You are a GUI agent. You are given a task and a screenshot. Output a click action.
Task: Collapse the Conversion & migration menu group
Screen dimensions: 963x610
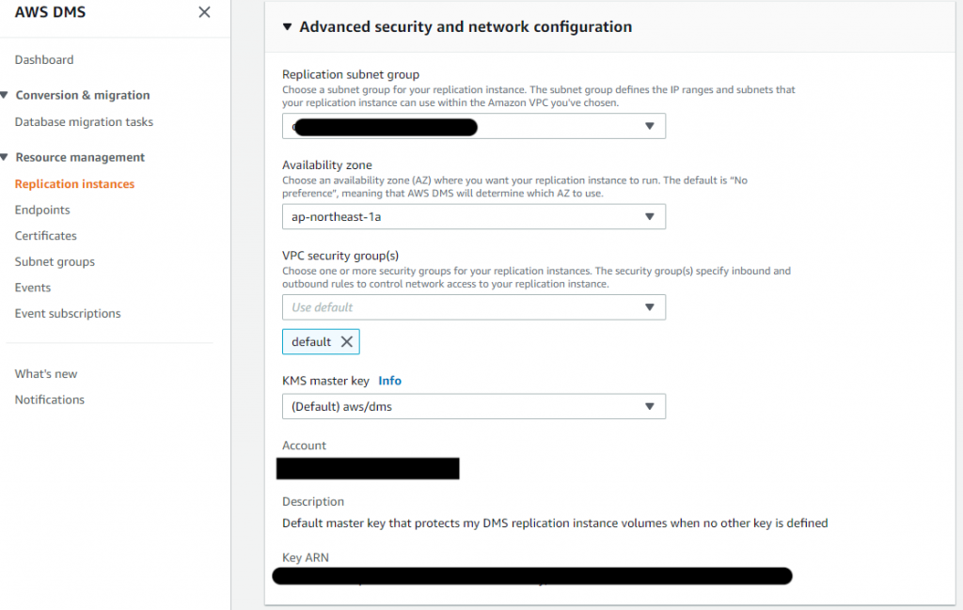click(6, 95)
